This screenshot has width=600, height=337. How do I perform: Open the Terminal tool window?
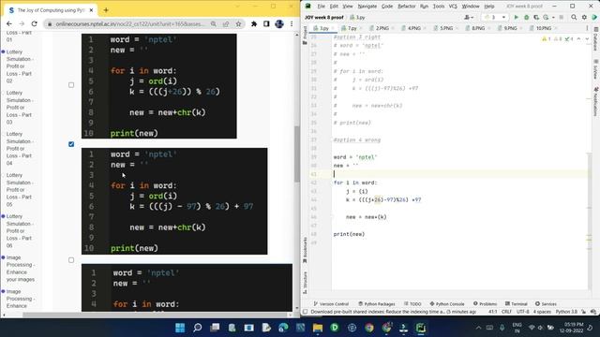[x=517, y=303]
